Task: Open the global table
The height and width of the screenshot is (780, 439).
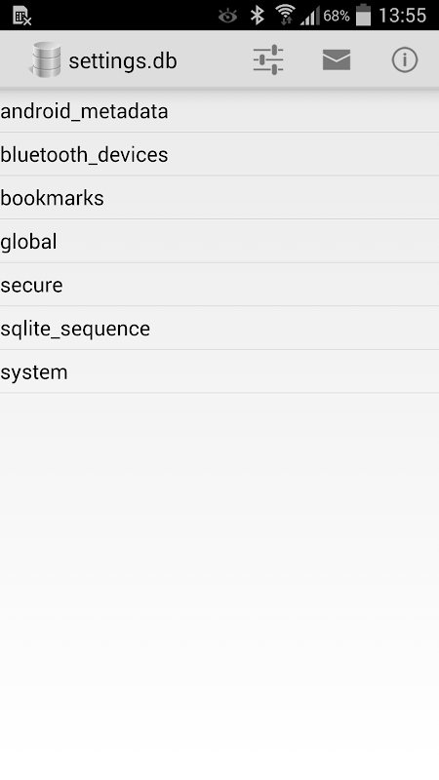Action: pyautogui.click(x=219, y=241)
